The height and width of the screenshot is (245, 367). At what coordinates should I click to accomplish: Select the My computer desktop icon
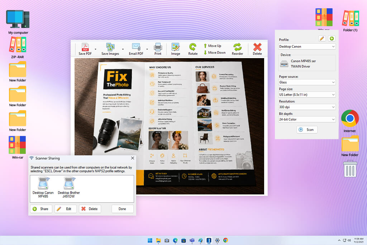point(18,22)
